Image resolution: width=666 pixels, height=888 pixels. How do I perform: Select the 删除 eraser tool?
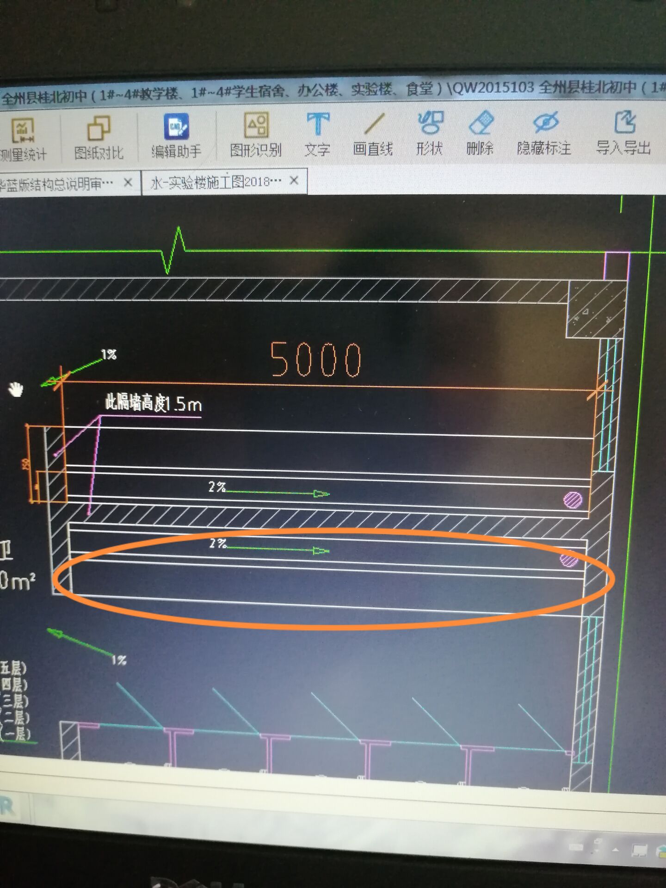point(480,133)
